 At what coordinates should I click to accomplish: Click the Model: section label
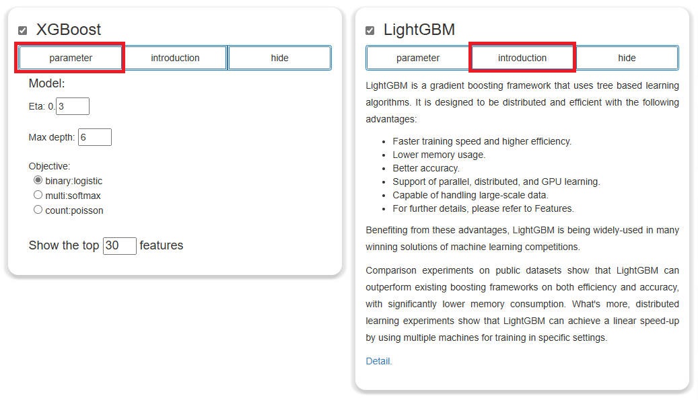point(46,83)
